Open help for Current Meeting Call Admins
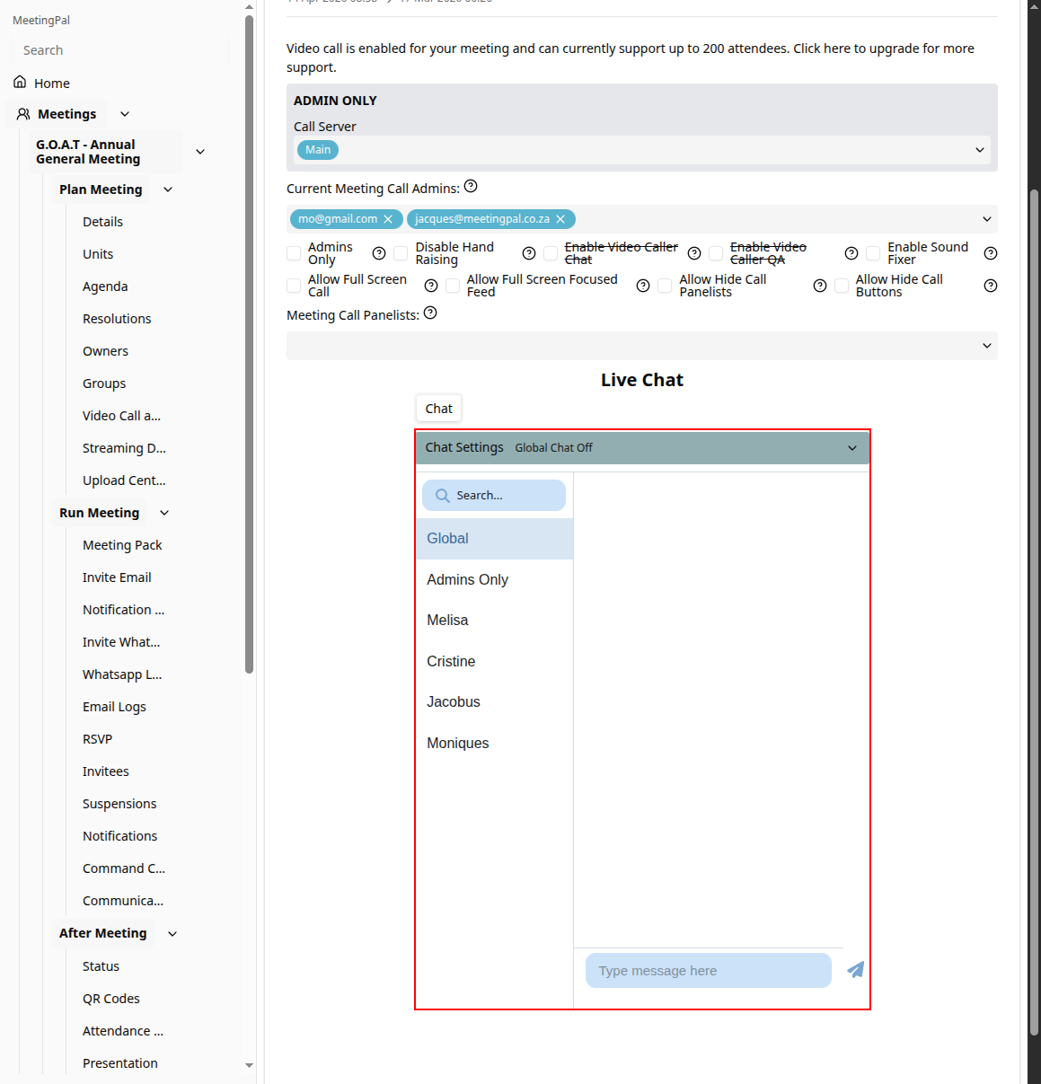1041x1084 pixels. tap(471, 187)
